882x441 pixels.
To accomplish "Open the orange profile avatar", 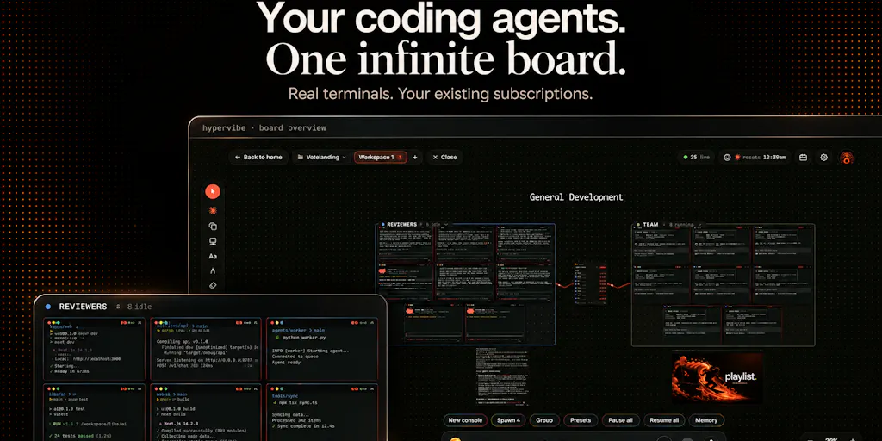I will pos(846,158).
